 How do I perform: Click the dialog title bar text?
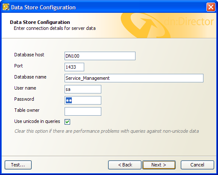pyautogui.click(x=43, y=7)
